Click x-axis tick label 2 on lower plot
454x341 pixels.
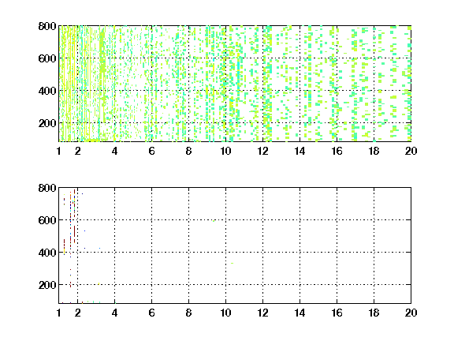coord(77,313)
